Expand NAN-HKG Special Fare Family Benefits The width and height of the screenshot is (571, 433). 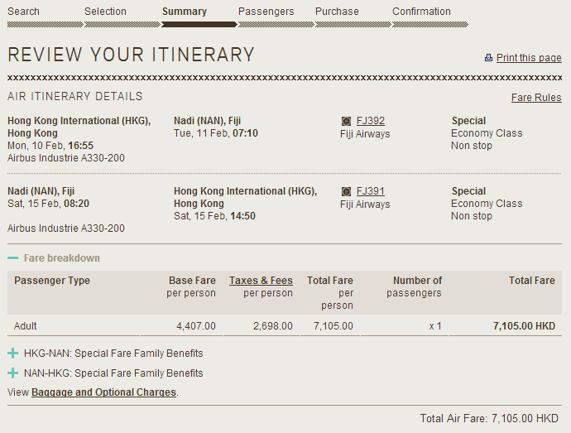[x=12, y=373]
